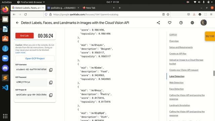Switch to the Detect Labels, Faces tab
Viewport: 215px width, 121px height.
click(28, 8)
